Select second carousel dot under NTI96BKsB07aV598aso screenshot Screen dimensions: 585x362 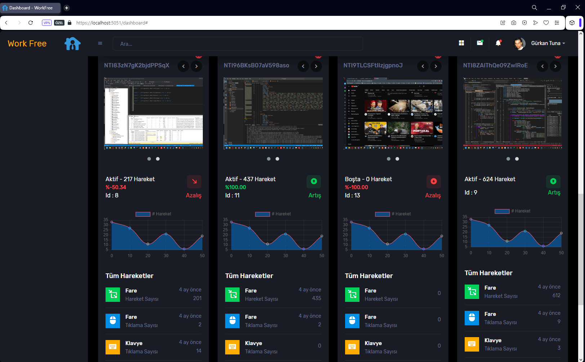click(277, 159)
